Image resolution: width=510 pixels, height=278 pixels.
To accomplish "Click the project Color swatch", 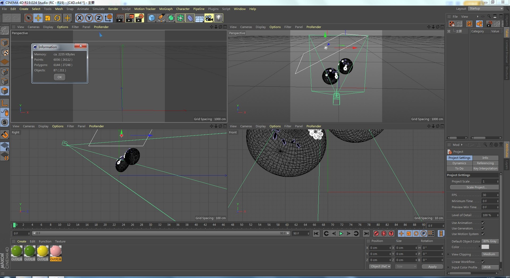I will [x=485, y=247].
